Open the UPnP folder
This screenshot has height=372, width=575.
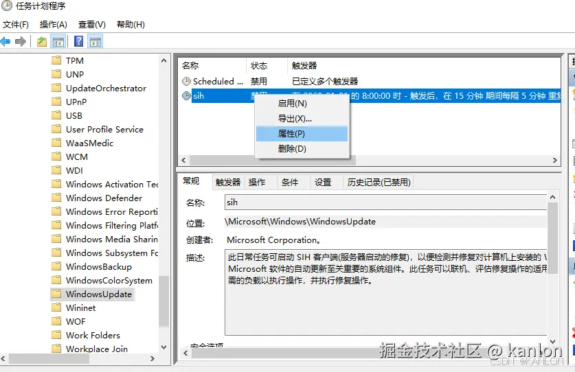[x=76, y=102]
